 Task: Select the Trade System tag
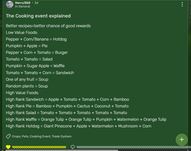[x=62, y=136]
